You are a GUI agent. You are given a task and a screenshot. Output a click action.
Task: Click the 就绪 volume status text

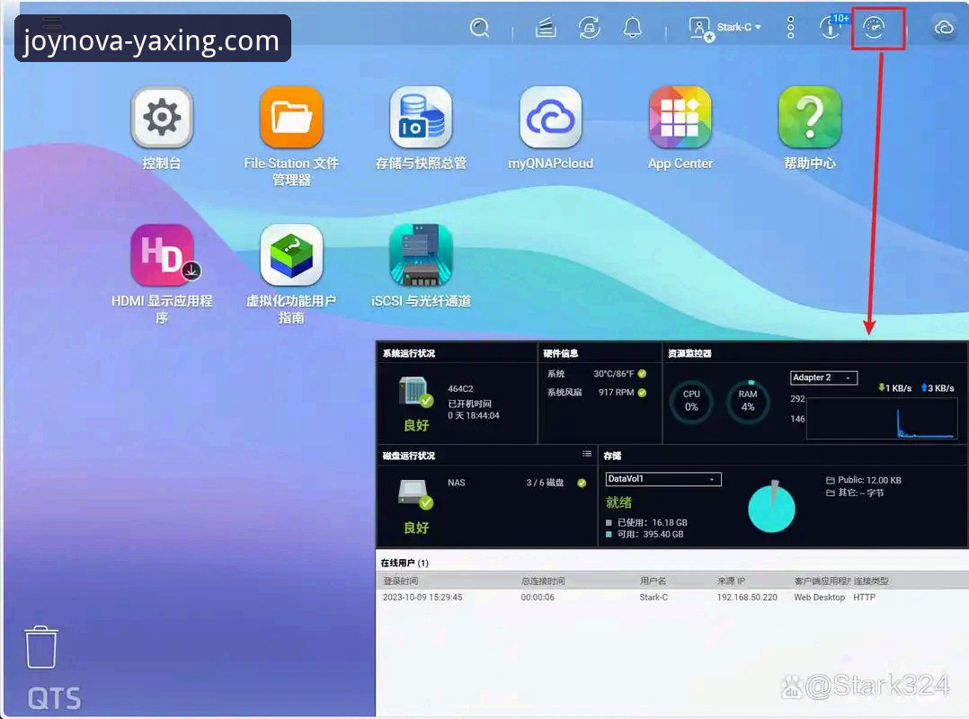618,502
